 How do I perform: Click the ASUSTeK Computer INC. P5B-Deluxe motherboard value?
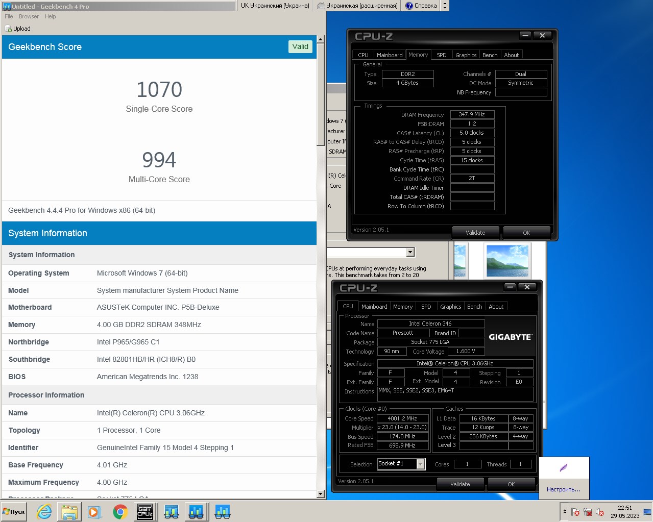point(158,307)
